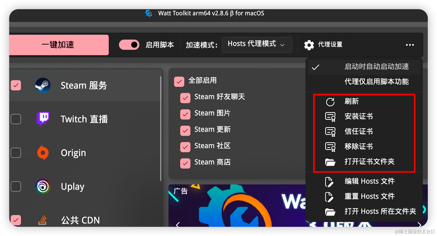The height and width of the screenshot is (236, 437).
Task: Click the Steam 图片 label
Action: tap(212, 113)
